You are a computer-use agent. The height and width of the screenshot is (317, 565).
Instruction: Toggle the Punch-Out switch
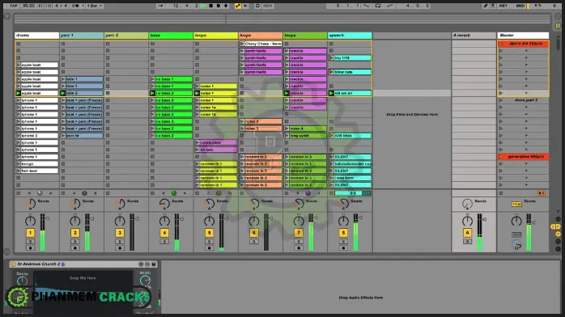(389, 6)
